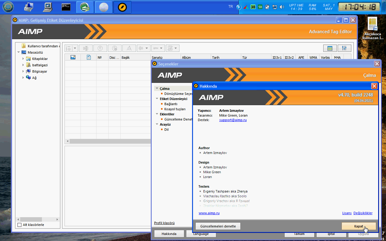Click the M4A column header

337,57
